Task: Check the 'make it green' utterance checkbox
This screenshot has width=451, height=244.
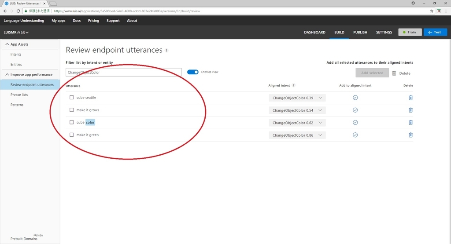Action: coord(72,135)
